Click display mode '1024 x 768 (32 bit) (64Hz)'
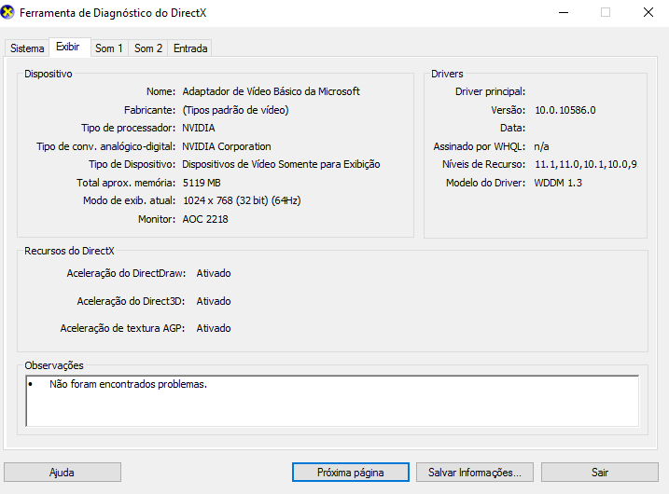Screen dimensions: 669x494 pyautogui.click(x=242, y=200)
